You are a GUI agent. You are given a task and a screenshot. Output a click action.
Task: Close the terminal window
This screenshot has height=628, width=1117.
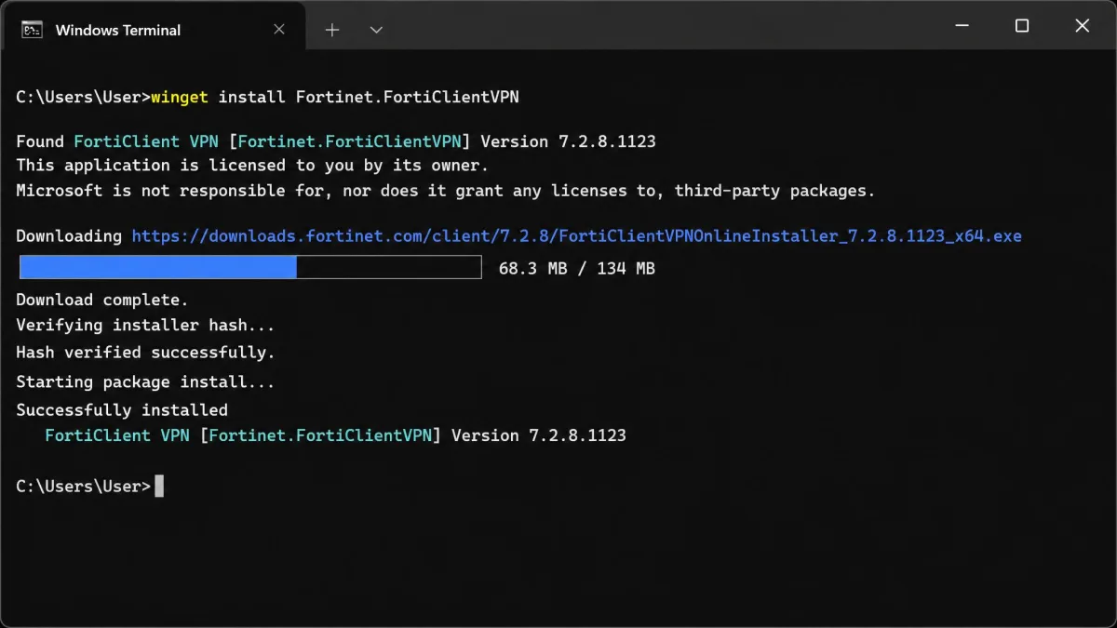[1082, 26]
